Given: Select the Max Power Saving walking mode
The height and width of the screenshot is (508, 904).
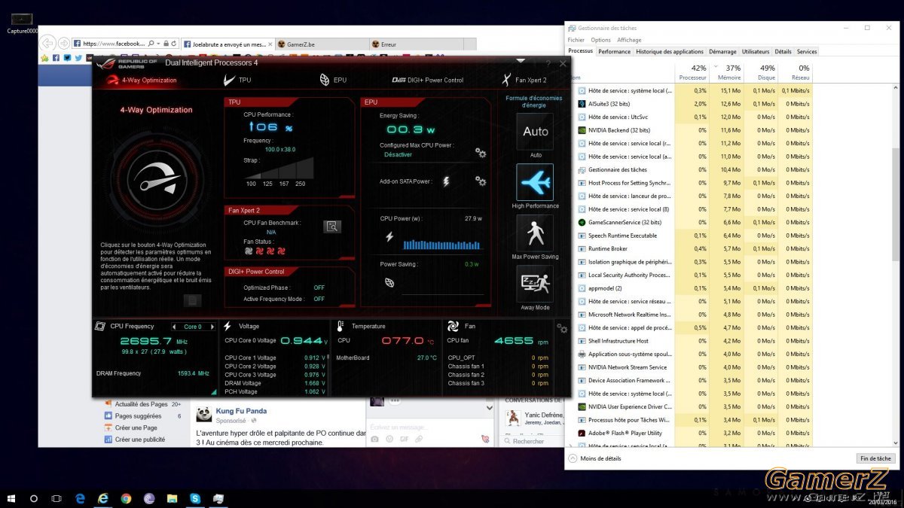Looking at the screenshot, I should click(x=535, y=233).
